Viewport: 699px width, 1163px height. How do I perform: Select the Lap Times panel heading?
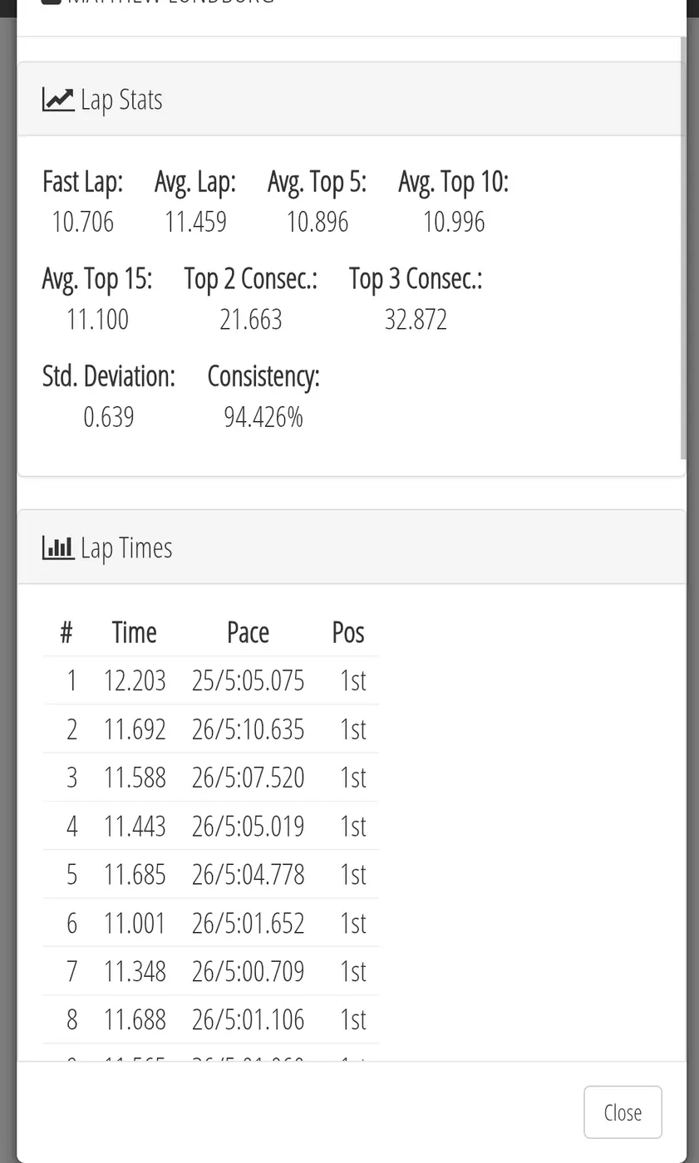(352, 547)
